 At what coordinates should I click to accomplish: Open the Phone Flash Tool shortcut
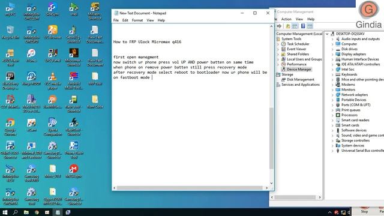pos(74,150)
